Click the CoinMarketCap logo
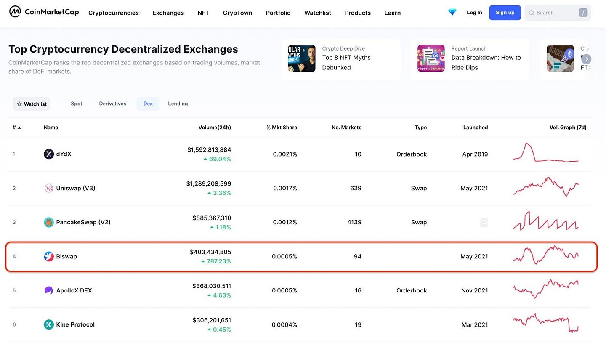The width and height of the screenshot is (606, 343). [44, 12]
